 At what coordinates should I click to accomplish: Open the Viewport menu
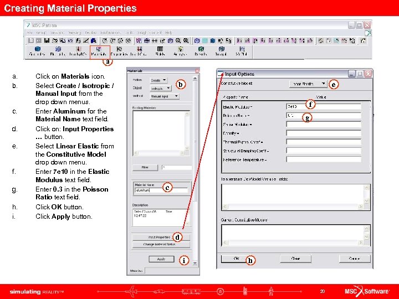(x=57, y=33)
